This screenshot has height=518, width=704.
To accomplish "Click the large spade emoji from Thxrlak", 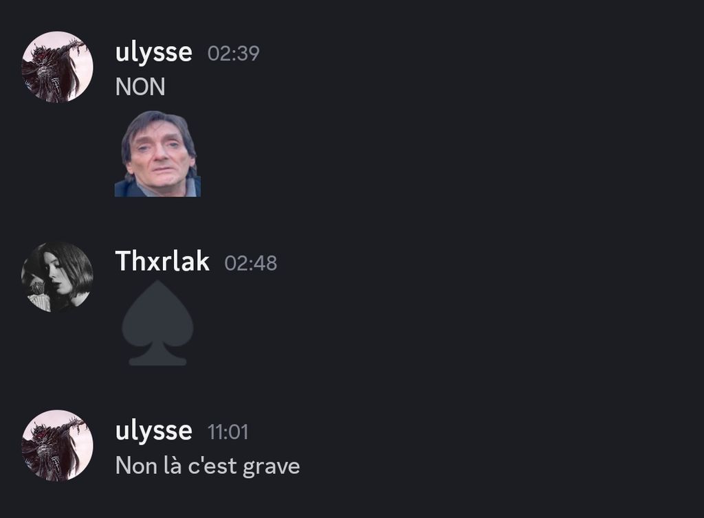I will (157, 323).
